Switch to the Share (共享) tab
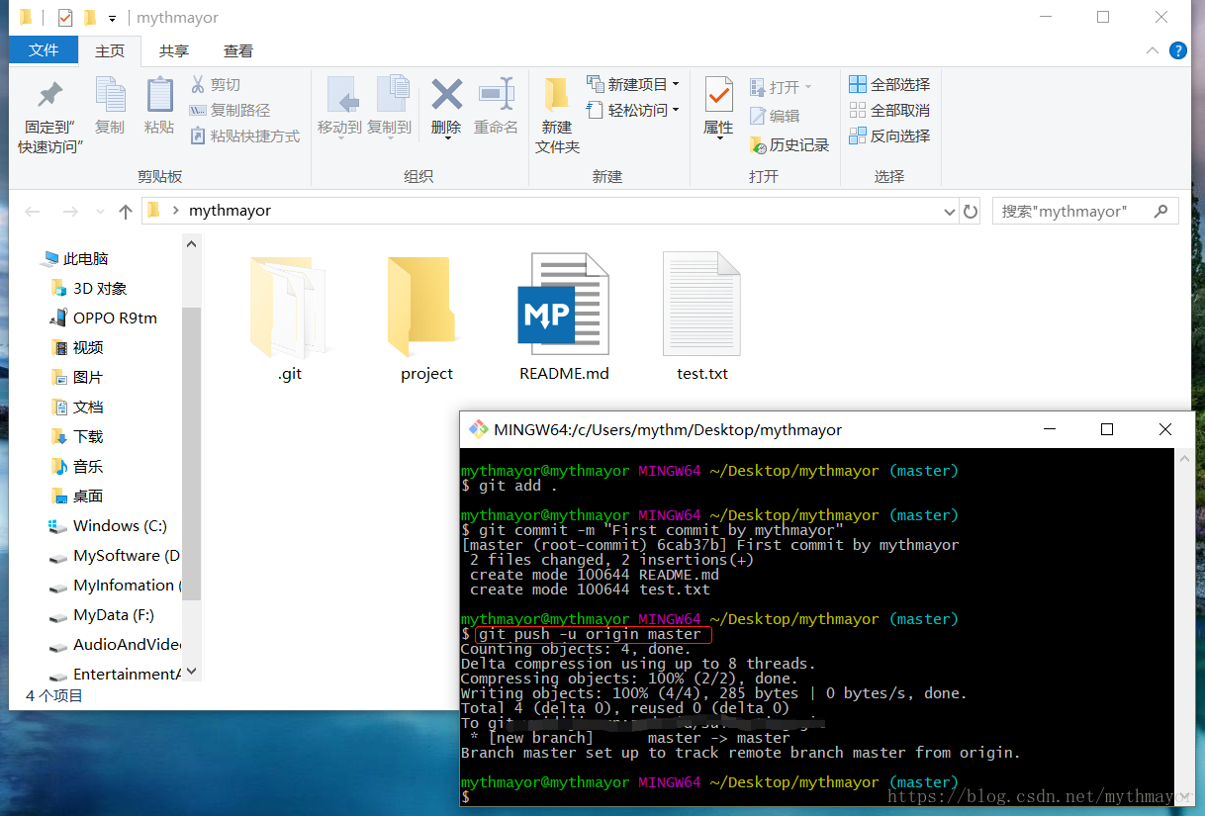1205x816 pixels. (174, 50)
